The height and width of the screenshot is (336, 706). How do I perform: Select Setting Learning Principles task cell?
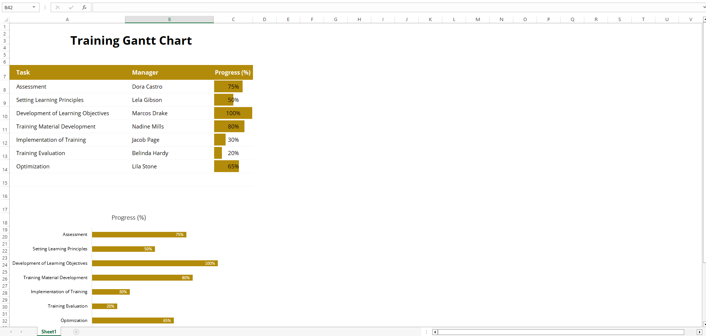point(67,100)
